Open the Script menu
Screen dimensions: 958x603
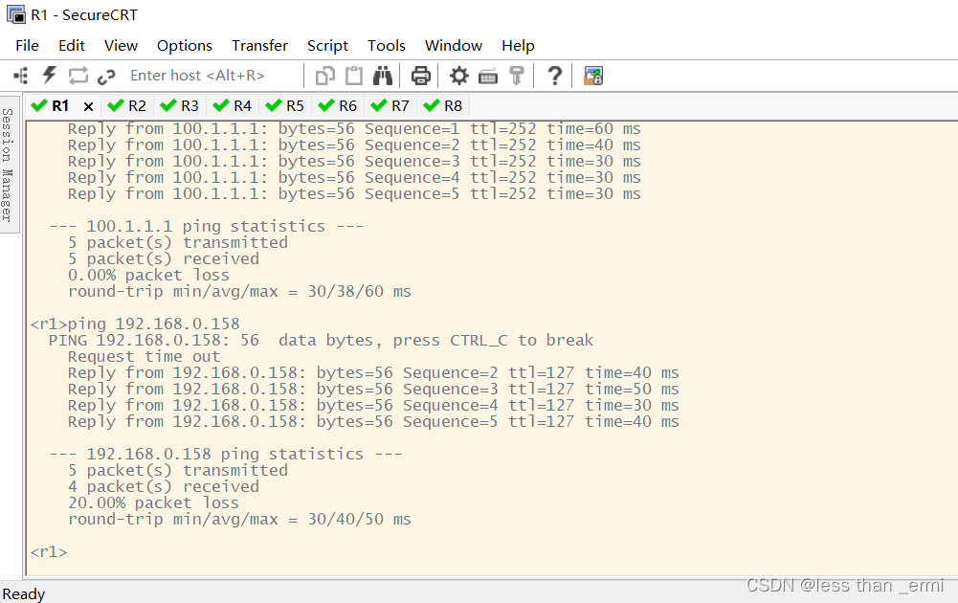327,46
